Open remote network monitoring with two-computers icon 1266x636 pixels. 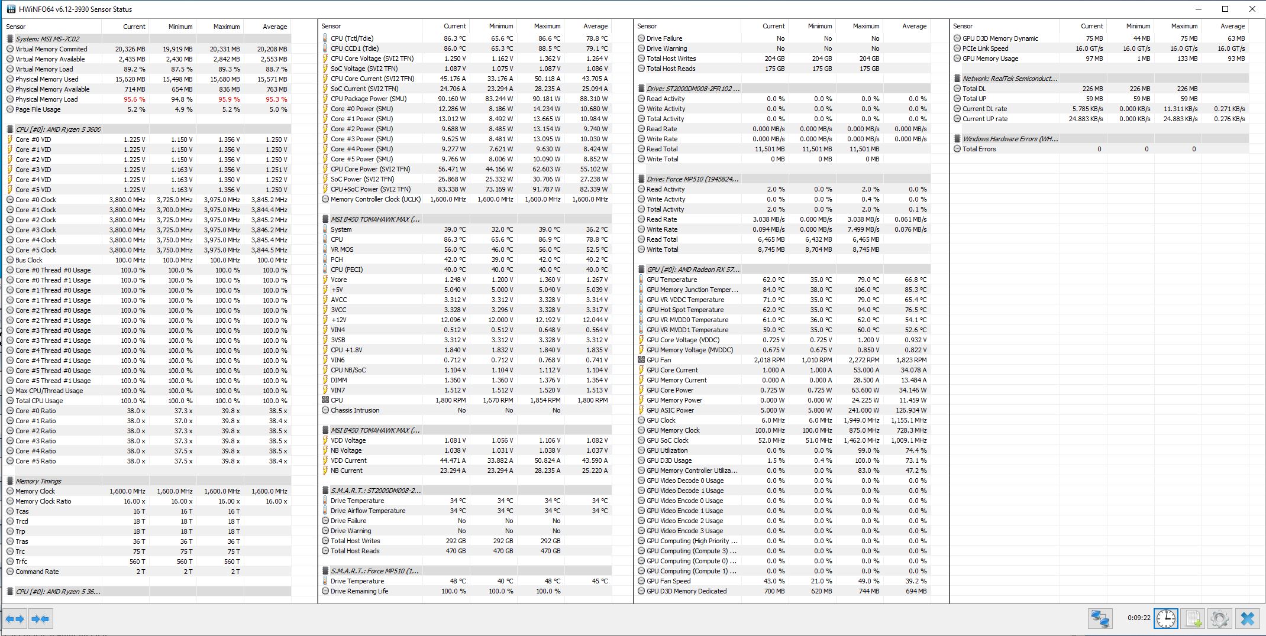(x=1100, y=619)
